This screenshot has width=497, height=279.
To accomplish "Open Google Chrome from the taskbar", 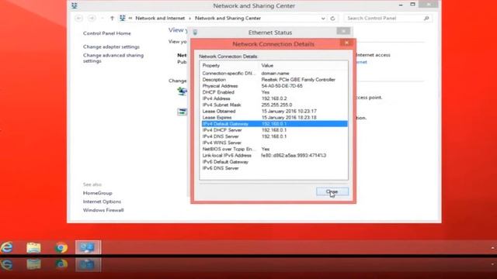I will 61,247.
